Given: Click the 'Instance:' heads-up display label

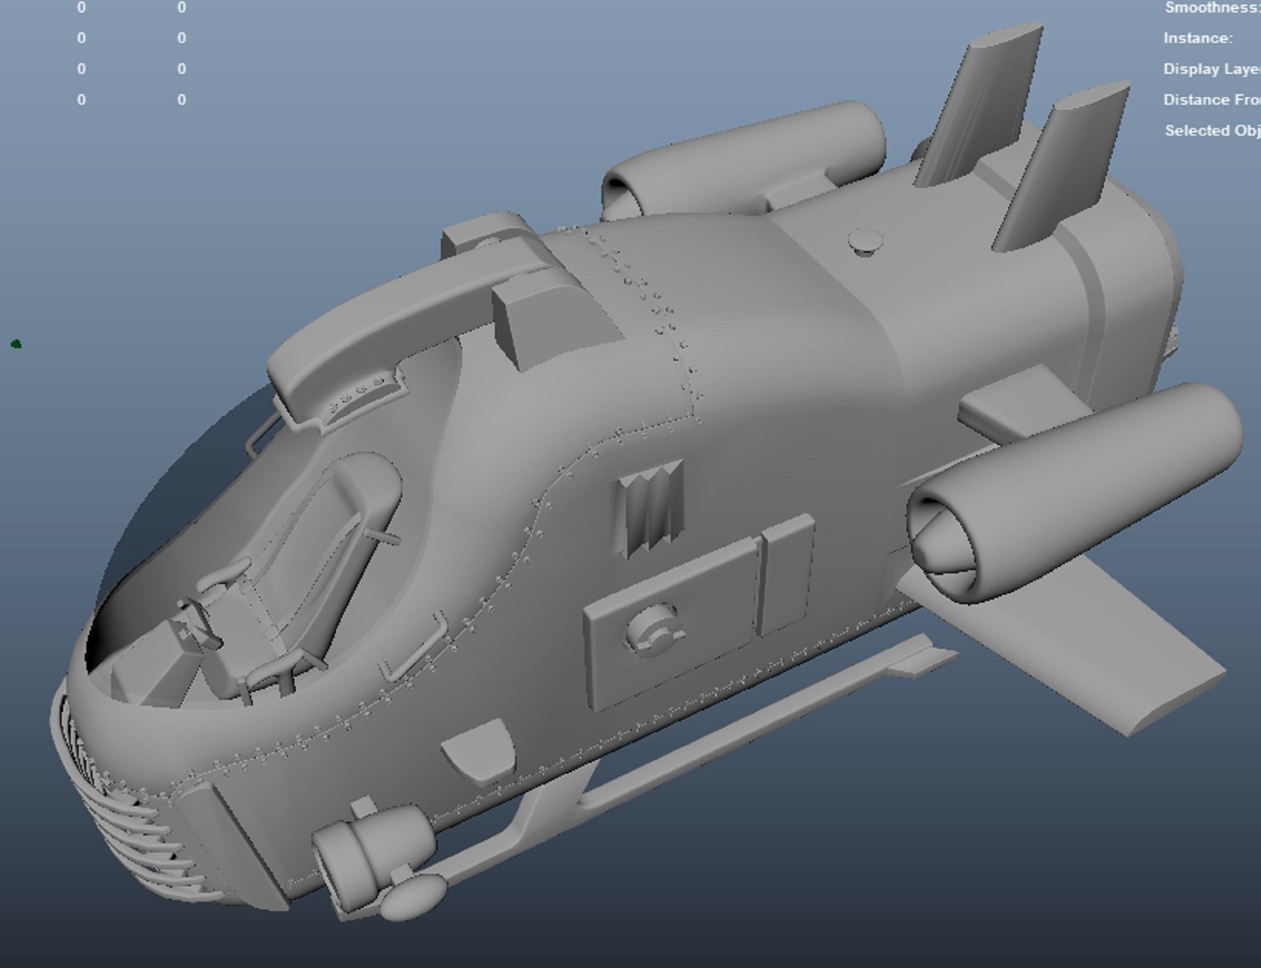Looking at the screenshot, I should pos(1198,38).
